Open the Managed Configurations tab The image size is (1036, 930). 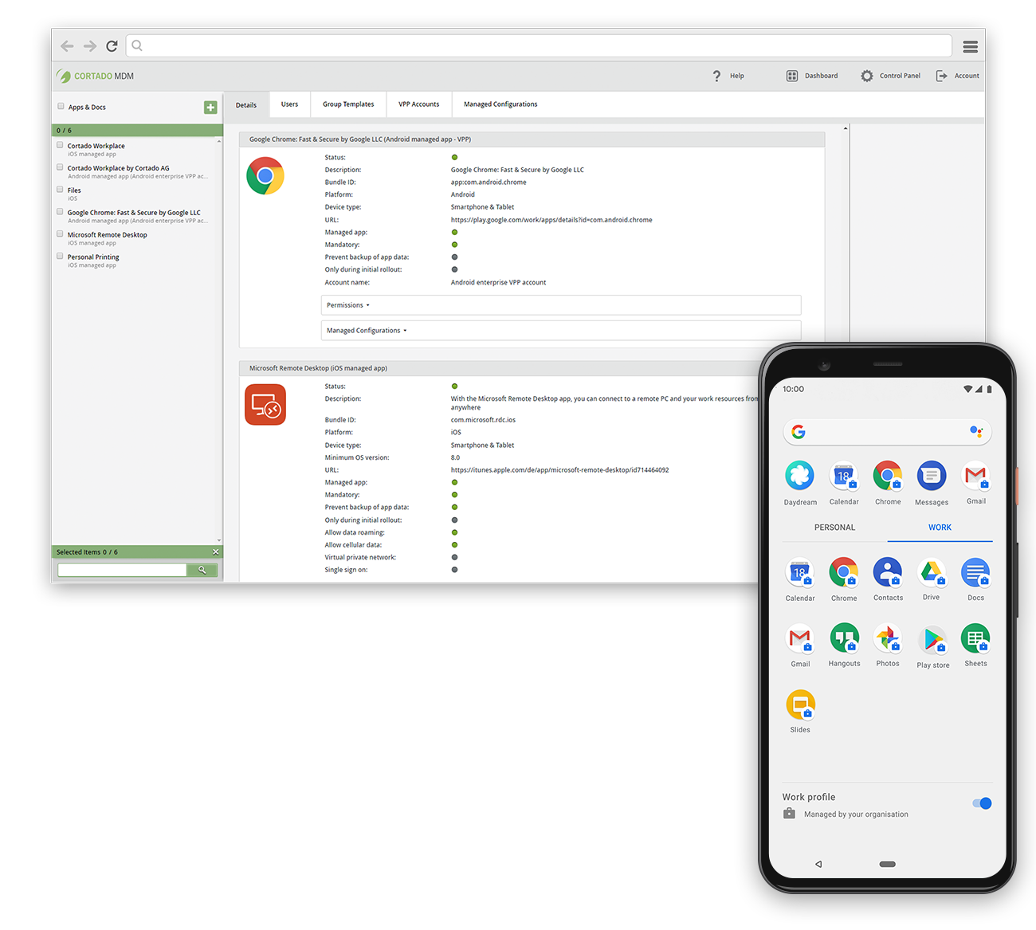[x=500, y=104]
